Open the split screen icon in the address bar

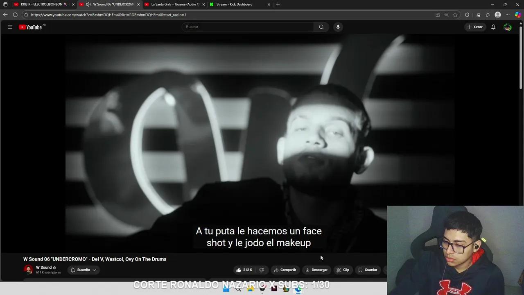pyautogui.click(x=438, y=15)
